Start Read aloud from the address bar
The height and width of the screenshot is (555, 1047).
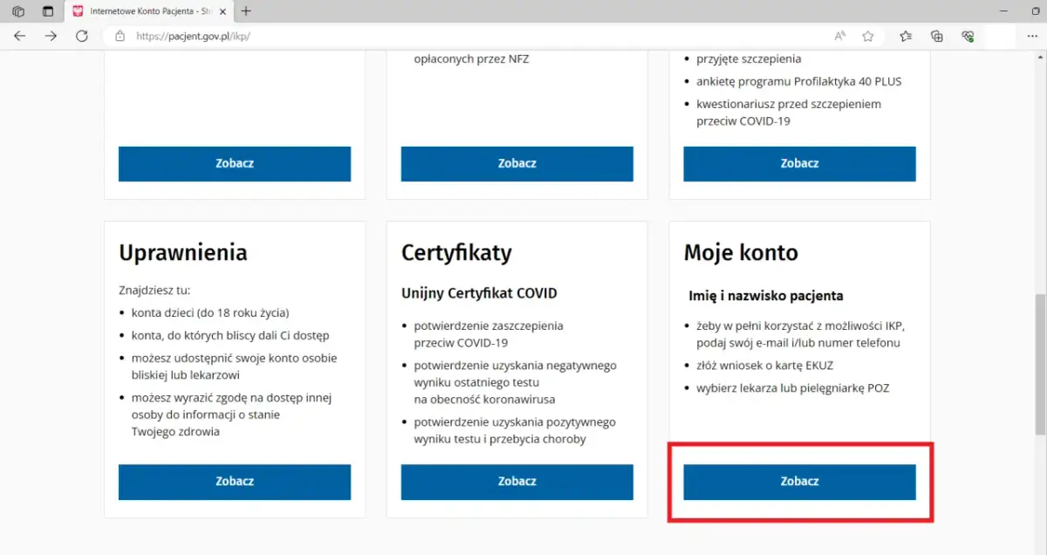click(839, 36)
